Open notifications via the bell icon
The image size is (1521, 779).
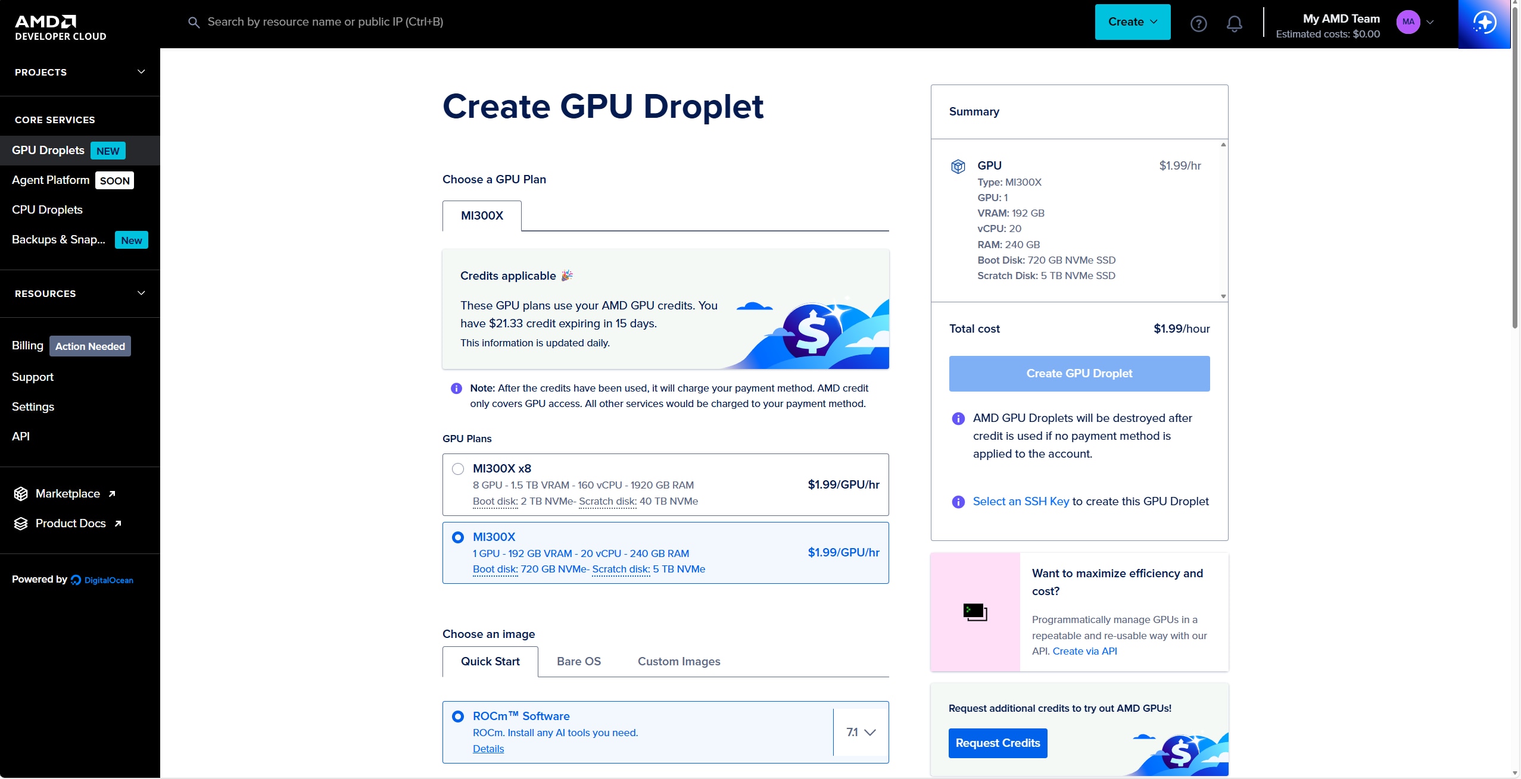click(x=1235, y=24)
